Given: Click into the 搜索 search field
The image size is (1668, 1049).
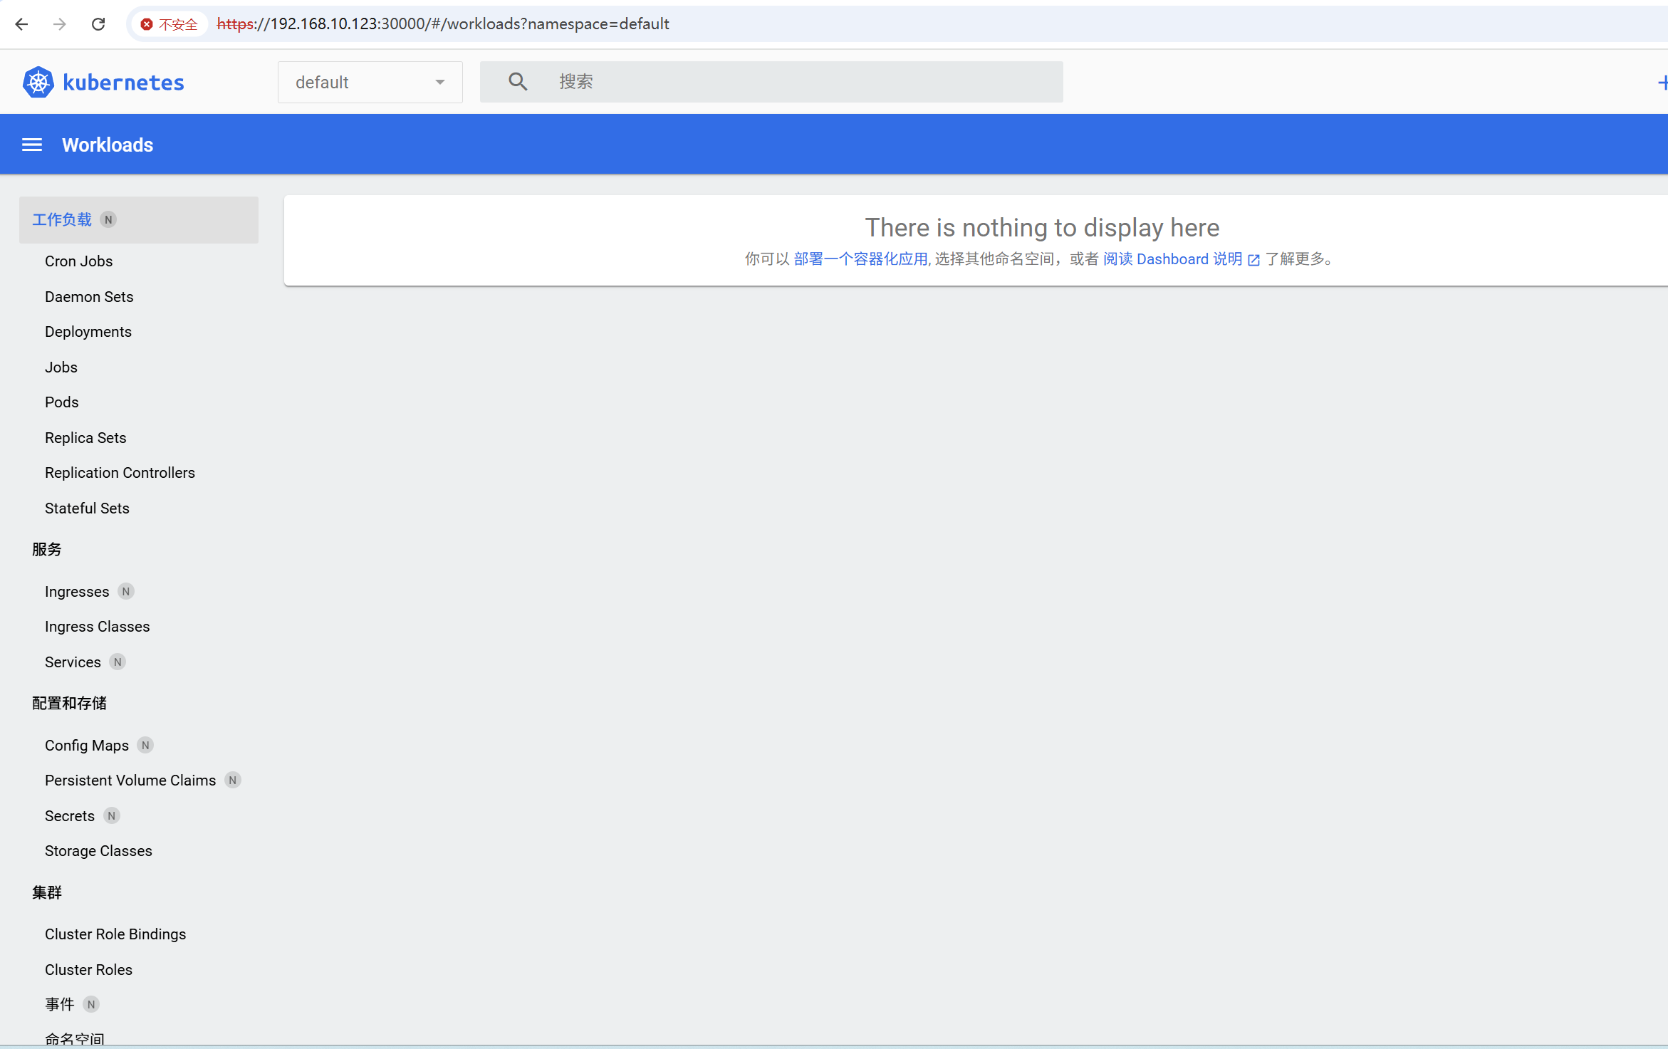Looking at the screenshot, I should [x=798, y=82].
